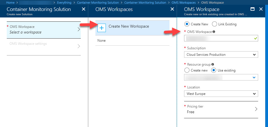268x127 pixels.
Task: Click the plus icon for Create New Workspace
Action: tap(102, 28)
